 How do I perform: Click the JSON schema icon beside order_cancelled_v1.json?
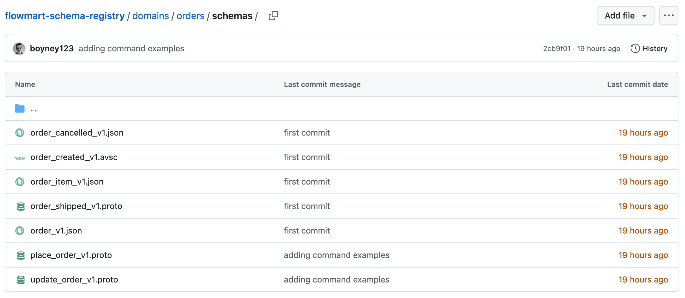coord(19,133)
